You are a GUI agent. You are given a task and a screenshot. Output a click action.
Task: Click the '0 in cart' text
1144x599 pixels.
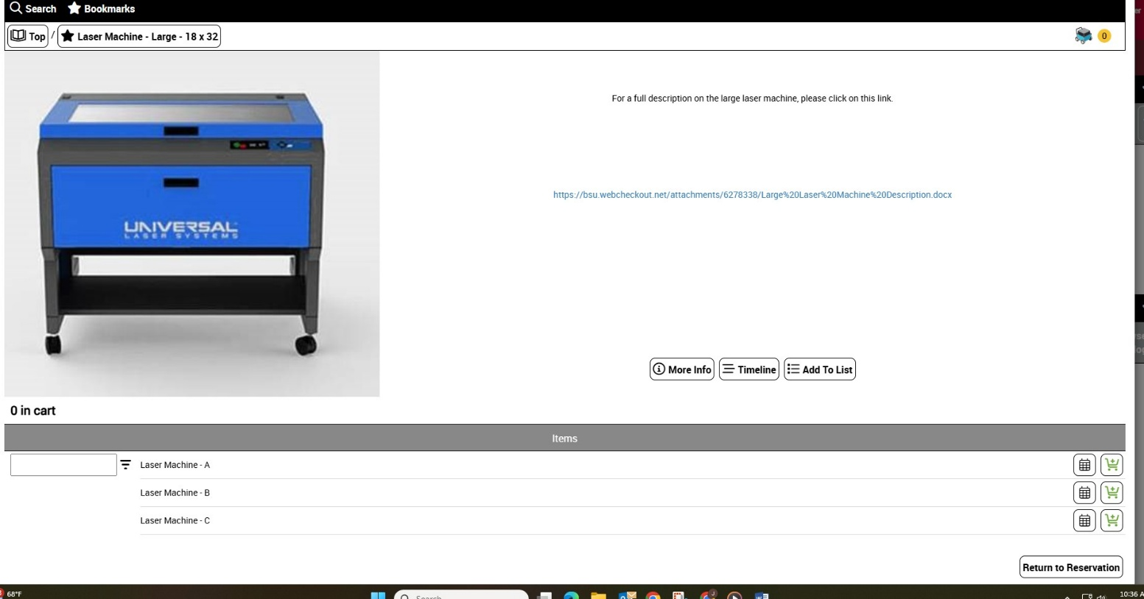point(33,411)
